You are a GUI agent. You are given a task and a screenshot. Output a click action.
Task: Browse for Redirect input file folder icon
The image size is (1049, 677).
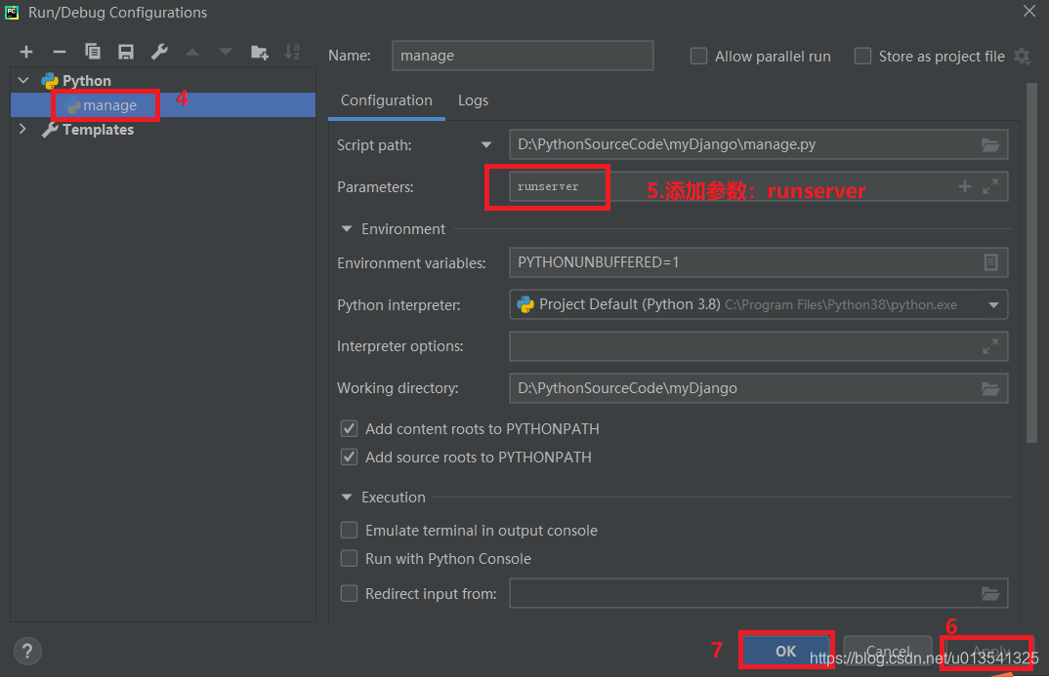pos(990,593)
